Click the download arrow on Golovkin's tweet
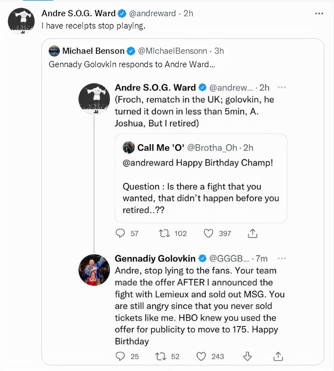The image size is (334, 371). click(x=247, y=356)
